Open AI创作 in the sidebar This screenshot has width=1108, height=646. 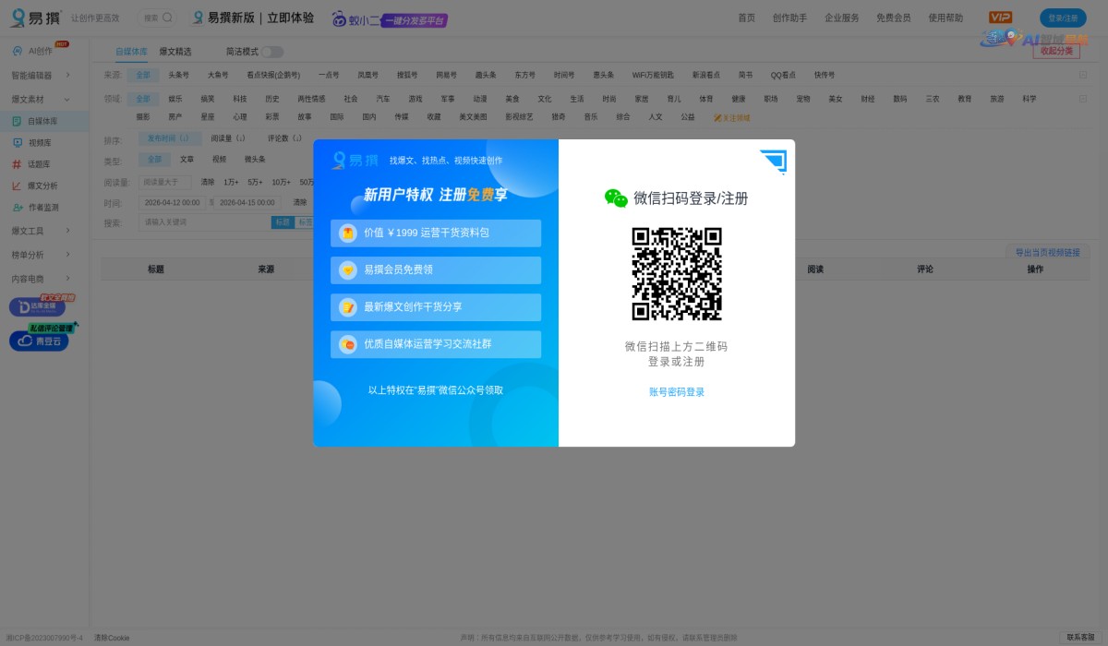[x=37, y=51]
